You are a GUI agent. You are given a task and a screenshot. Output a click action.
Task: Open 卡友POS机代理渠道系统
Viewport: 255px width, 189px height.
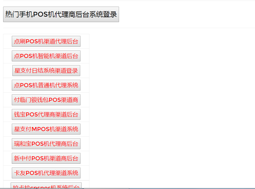coord(46,173)
